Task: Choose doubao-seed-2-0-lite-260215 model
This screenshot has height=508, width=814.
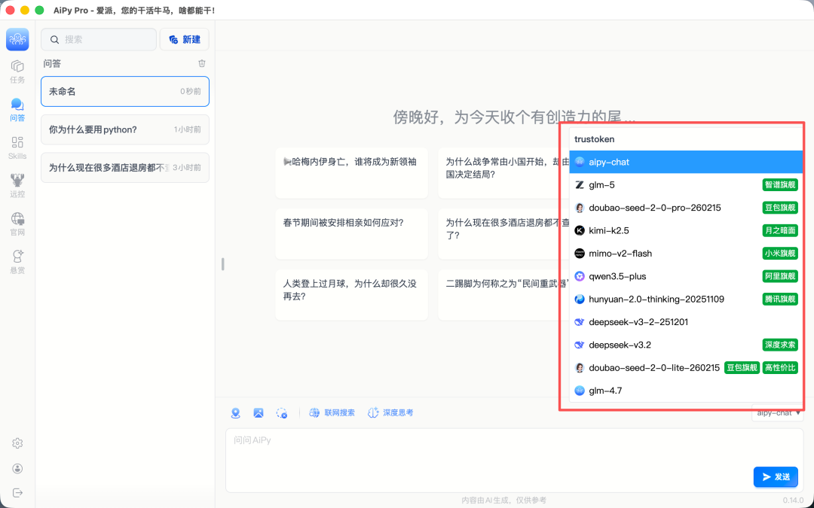Action: (686, 367)
